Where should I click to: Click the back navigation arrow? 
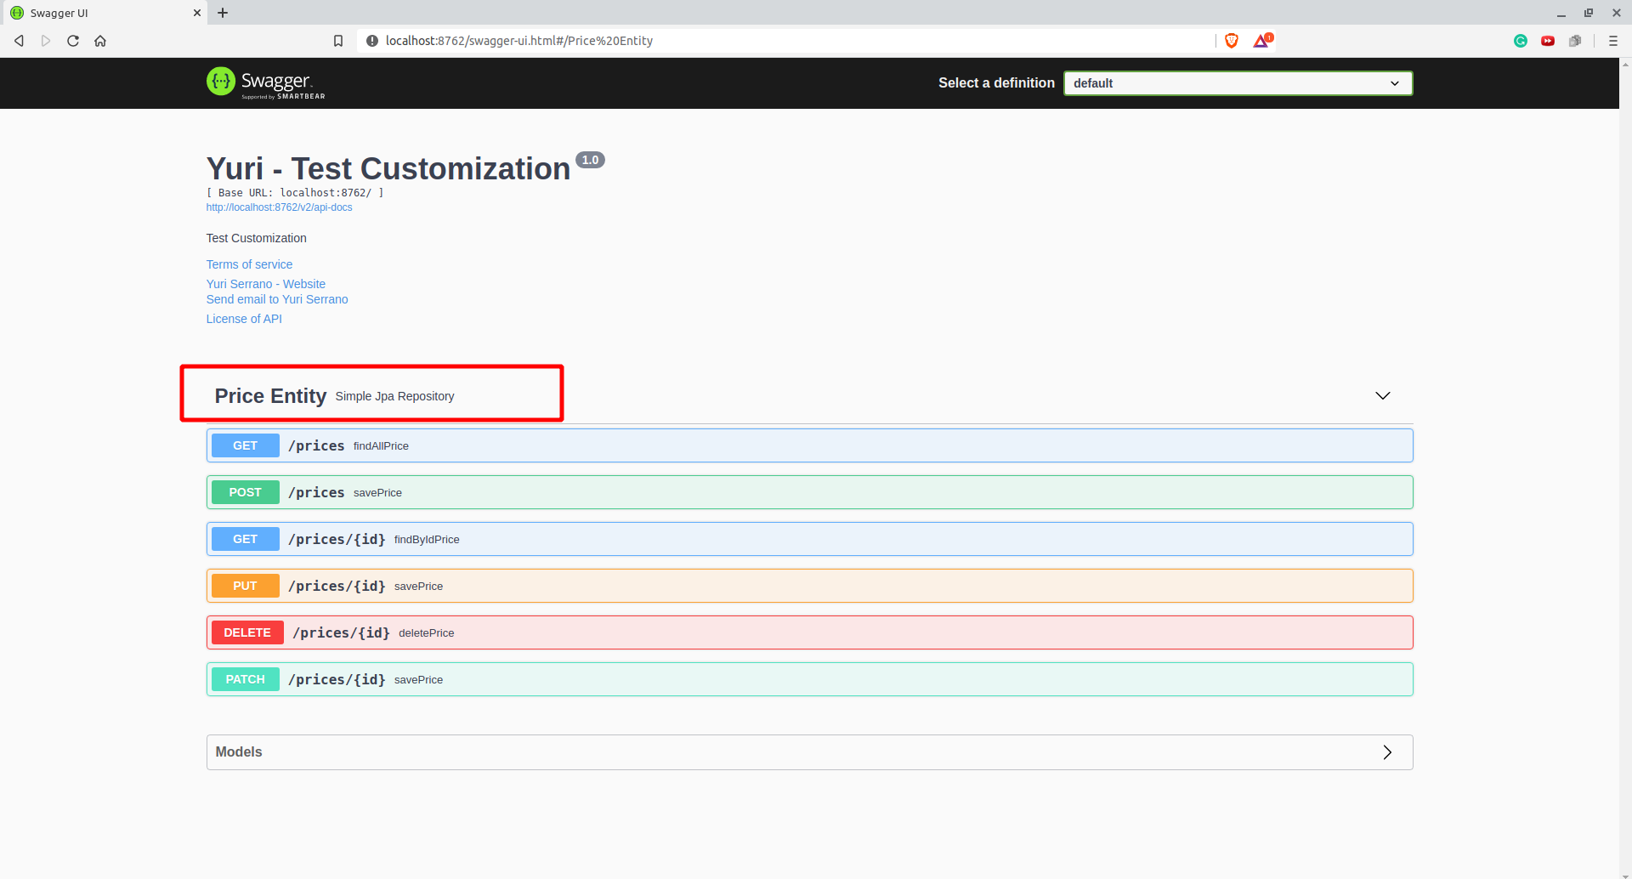19,40
